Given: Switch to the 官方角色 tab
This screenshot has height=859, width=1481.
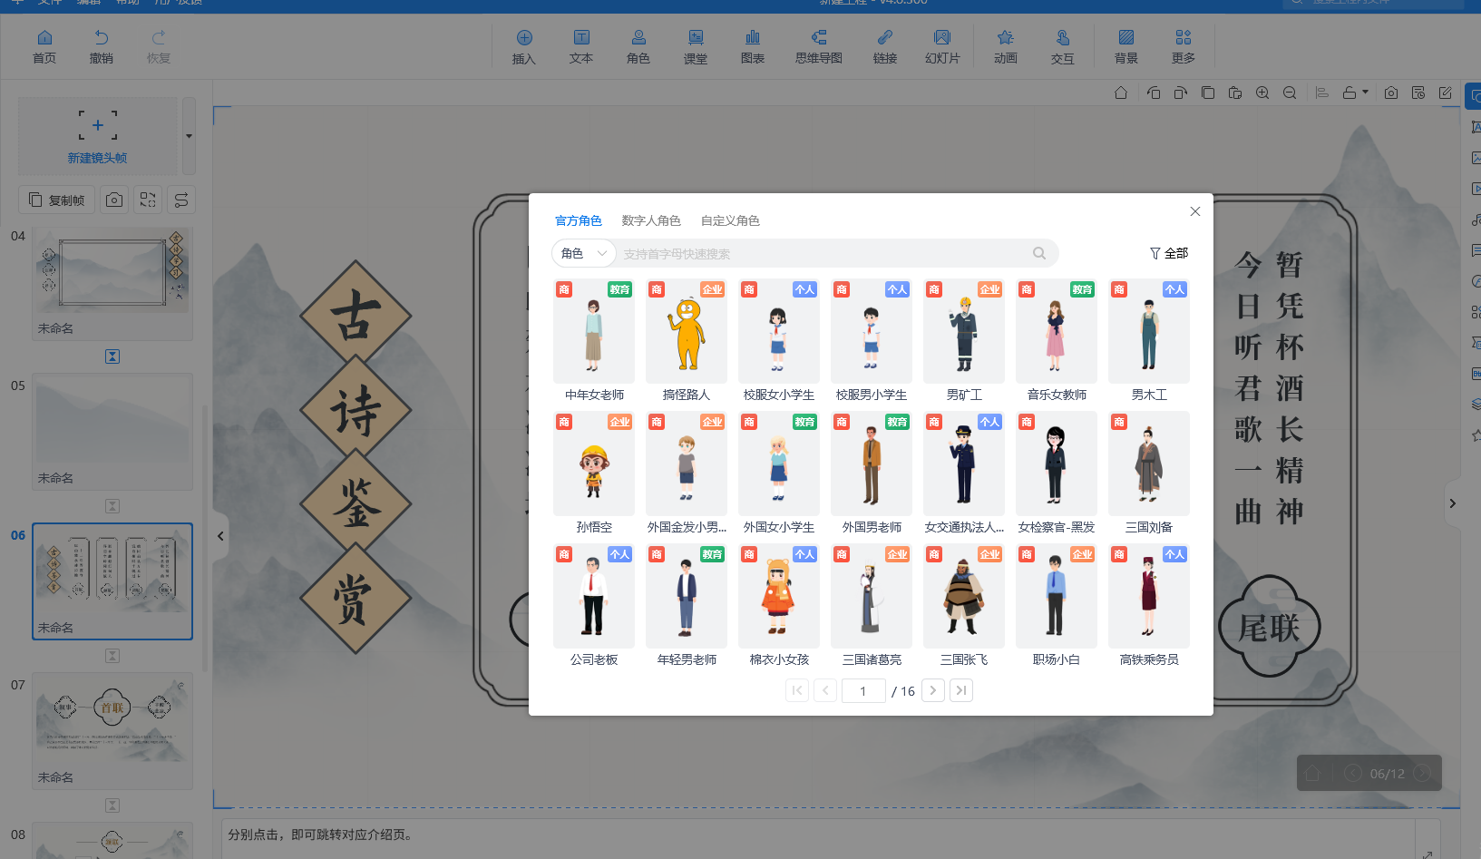Looking at the screenshot, I should 579,220.
